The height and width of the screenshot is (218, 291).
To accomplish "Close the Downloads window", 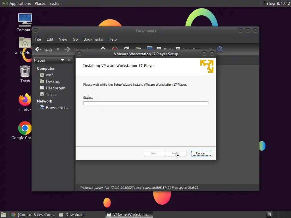I will 255,30.
